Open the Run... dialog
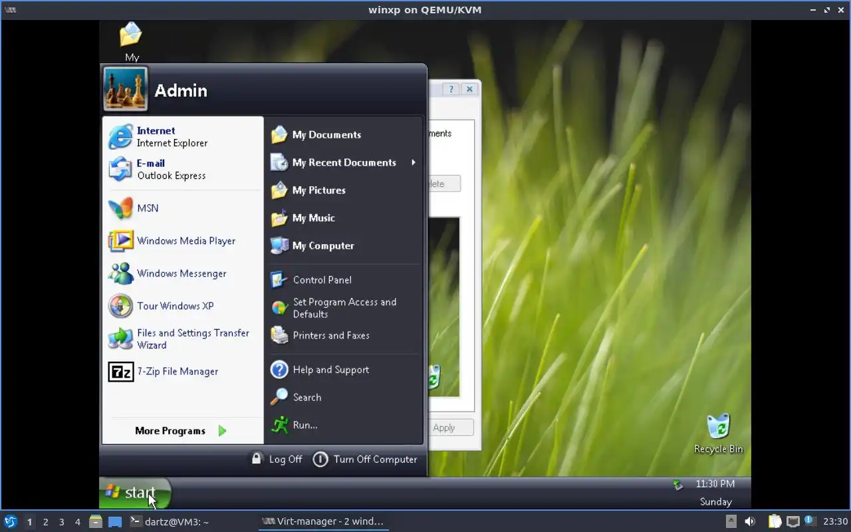 (344, 425)
